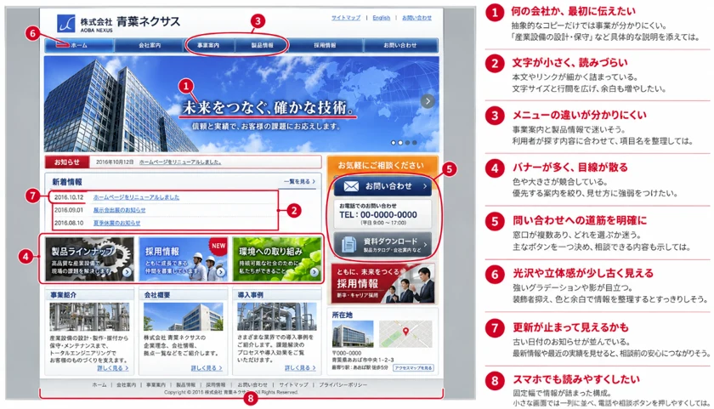Select third hero carousel dot
The width and height of the screenshot is (714, 409).
[407, 143]
